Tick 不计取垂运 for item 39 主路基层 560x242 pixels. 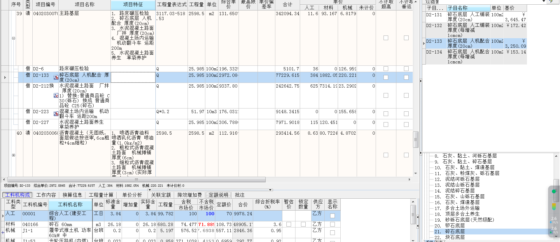click(406, 38)
